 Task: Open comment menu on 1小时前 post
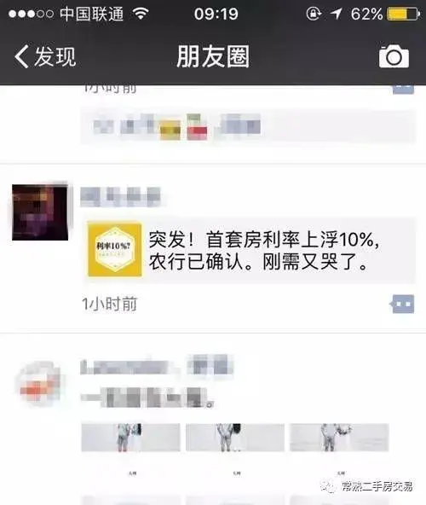(x=402, y=304)
